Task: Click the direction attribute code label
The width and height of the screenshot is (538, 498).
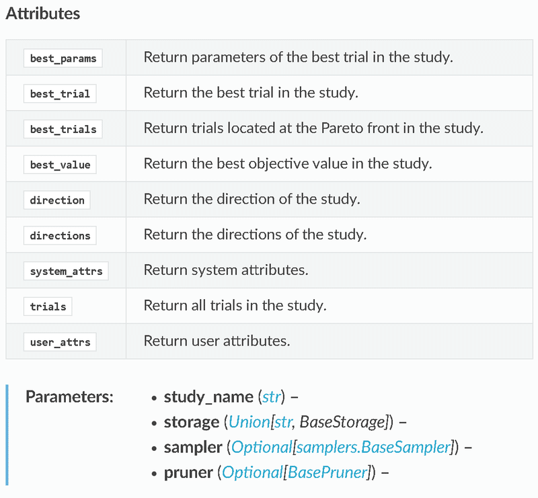Action: click(x=57, y=200)
